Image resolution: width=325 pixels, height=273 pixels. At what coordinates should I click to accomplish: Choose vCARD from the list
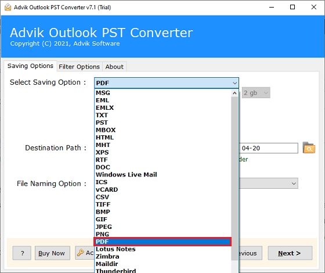(x=162, y=189)
